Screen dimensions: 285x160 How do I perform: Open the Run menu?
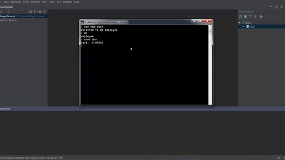point(44,2)
